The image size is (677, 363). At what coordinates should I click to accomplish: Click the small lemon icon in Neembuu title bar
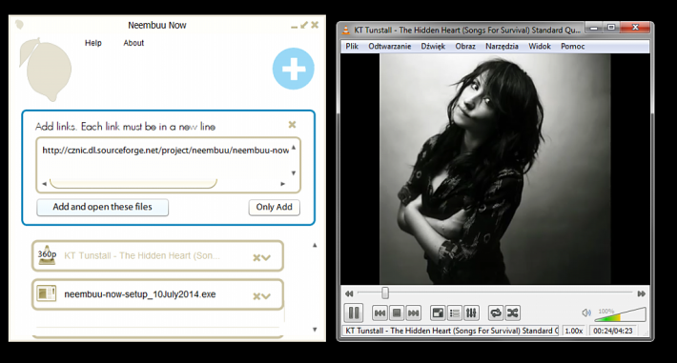(x=19, y=25)
